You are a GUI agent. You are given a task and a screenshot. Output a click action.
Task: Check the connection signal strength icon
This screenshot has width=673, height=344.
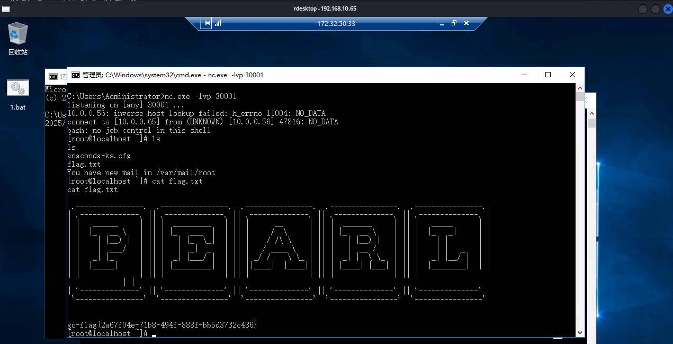(218, 23)
